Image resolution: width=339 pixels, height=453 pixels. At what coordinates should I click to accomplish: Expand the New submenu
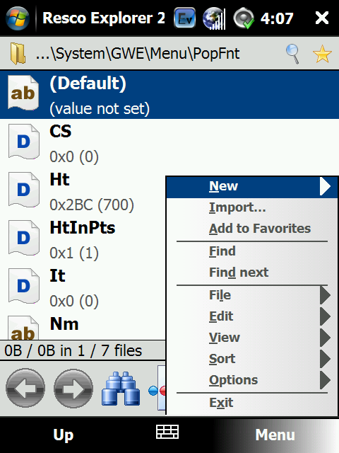[252, 186]
